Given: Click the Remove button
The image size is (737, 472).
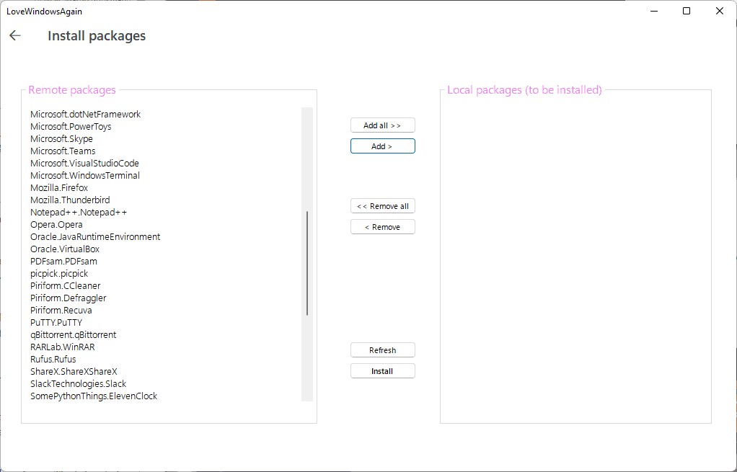Looking at the screenshot, I should coord(382,226).
